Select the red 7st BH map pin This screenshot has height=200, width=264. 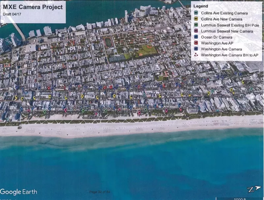pyautogui.click(x=49, y=88)
